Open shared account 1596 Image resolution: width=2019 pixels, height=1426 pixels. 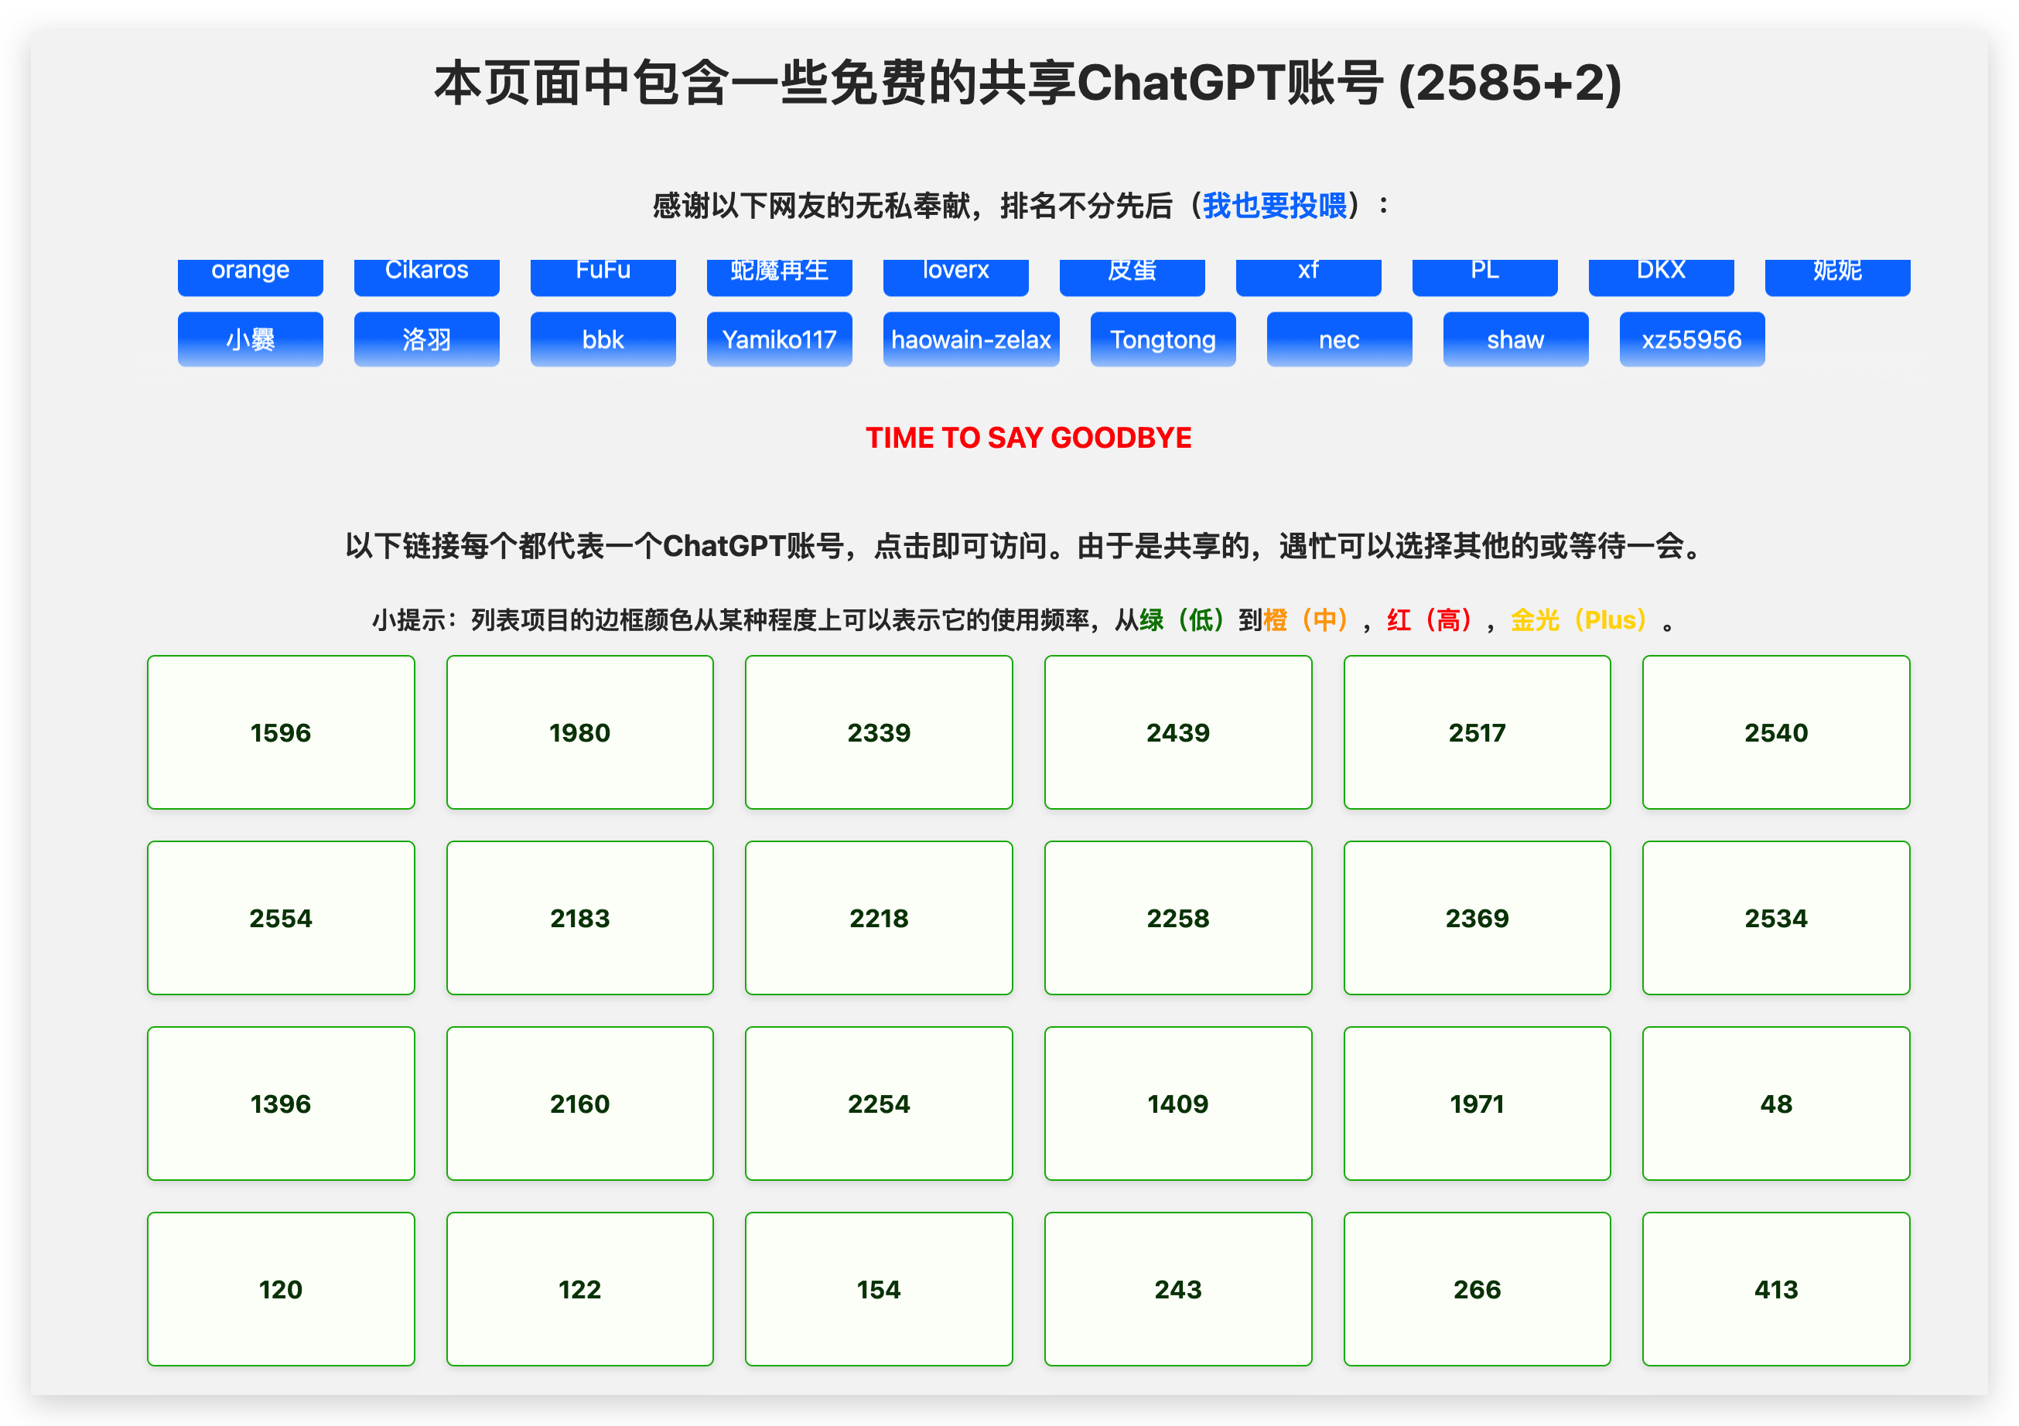pos(281,732)
